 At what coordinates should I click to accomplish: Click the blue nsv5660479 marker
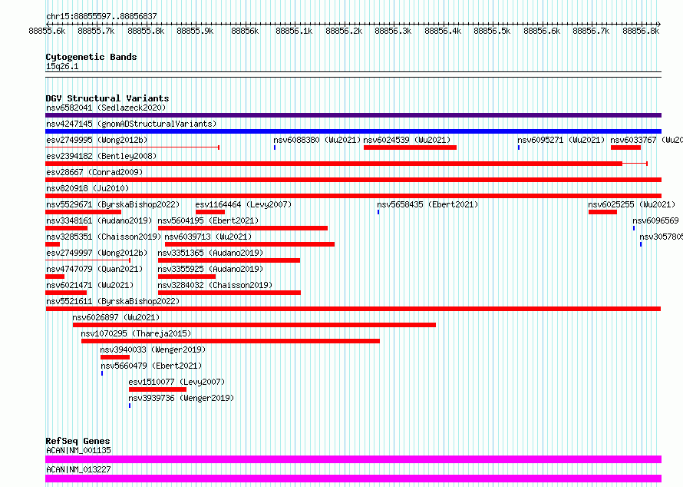pos(102,373)
